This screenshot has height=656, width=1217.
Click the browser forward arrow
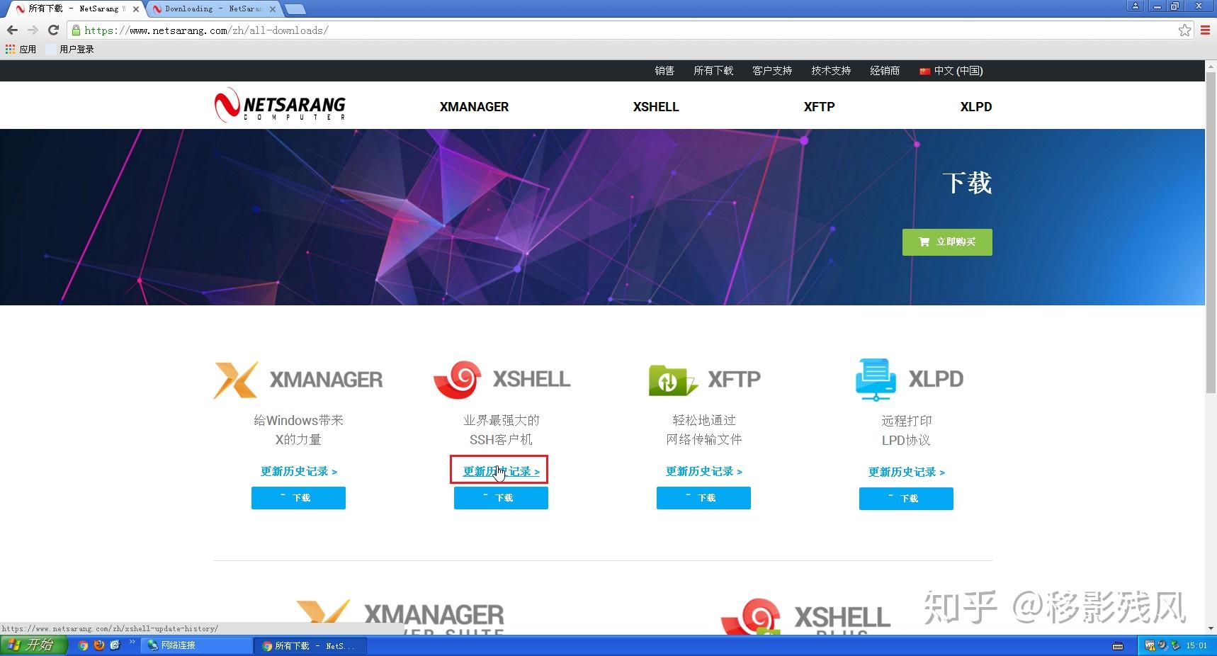tap(33, 30)
